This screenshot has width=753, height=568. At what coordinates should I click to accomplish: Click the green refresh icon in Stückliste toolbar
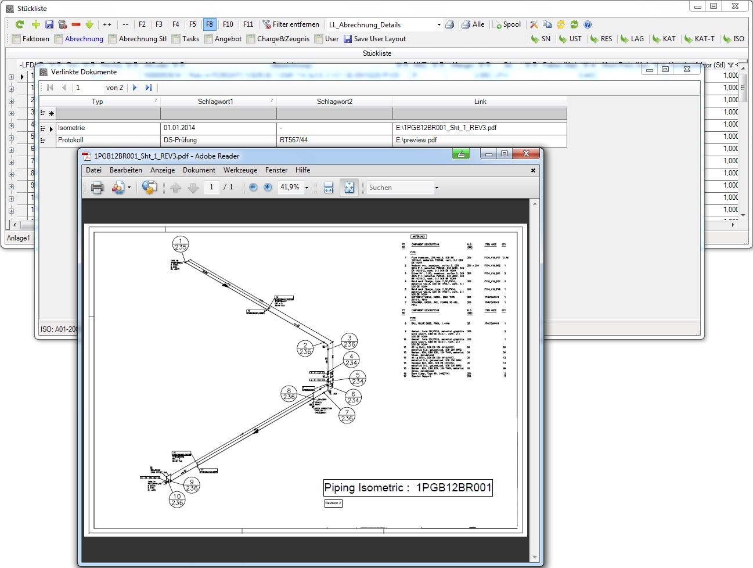tap(20, 24)
